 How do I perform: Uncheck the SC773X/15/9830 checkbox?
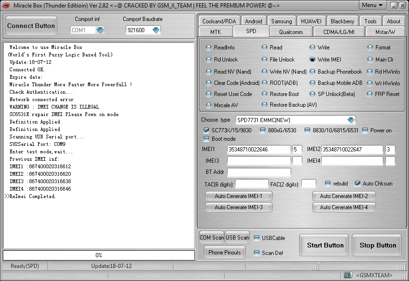pyautogui.click(x=206, y=130)
